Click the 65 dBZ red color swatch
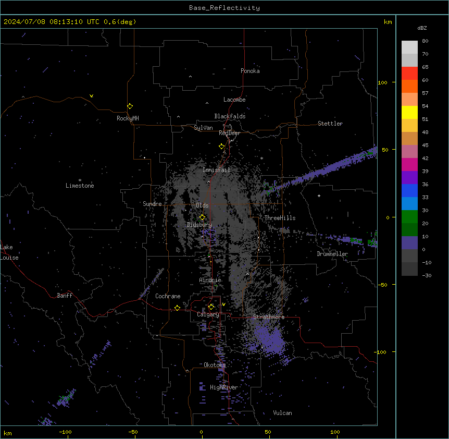The image size is (449, 439). (409, 74)
